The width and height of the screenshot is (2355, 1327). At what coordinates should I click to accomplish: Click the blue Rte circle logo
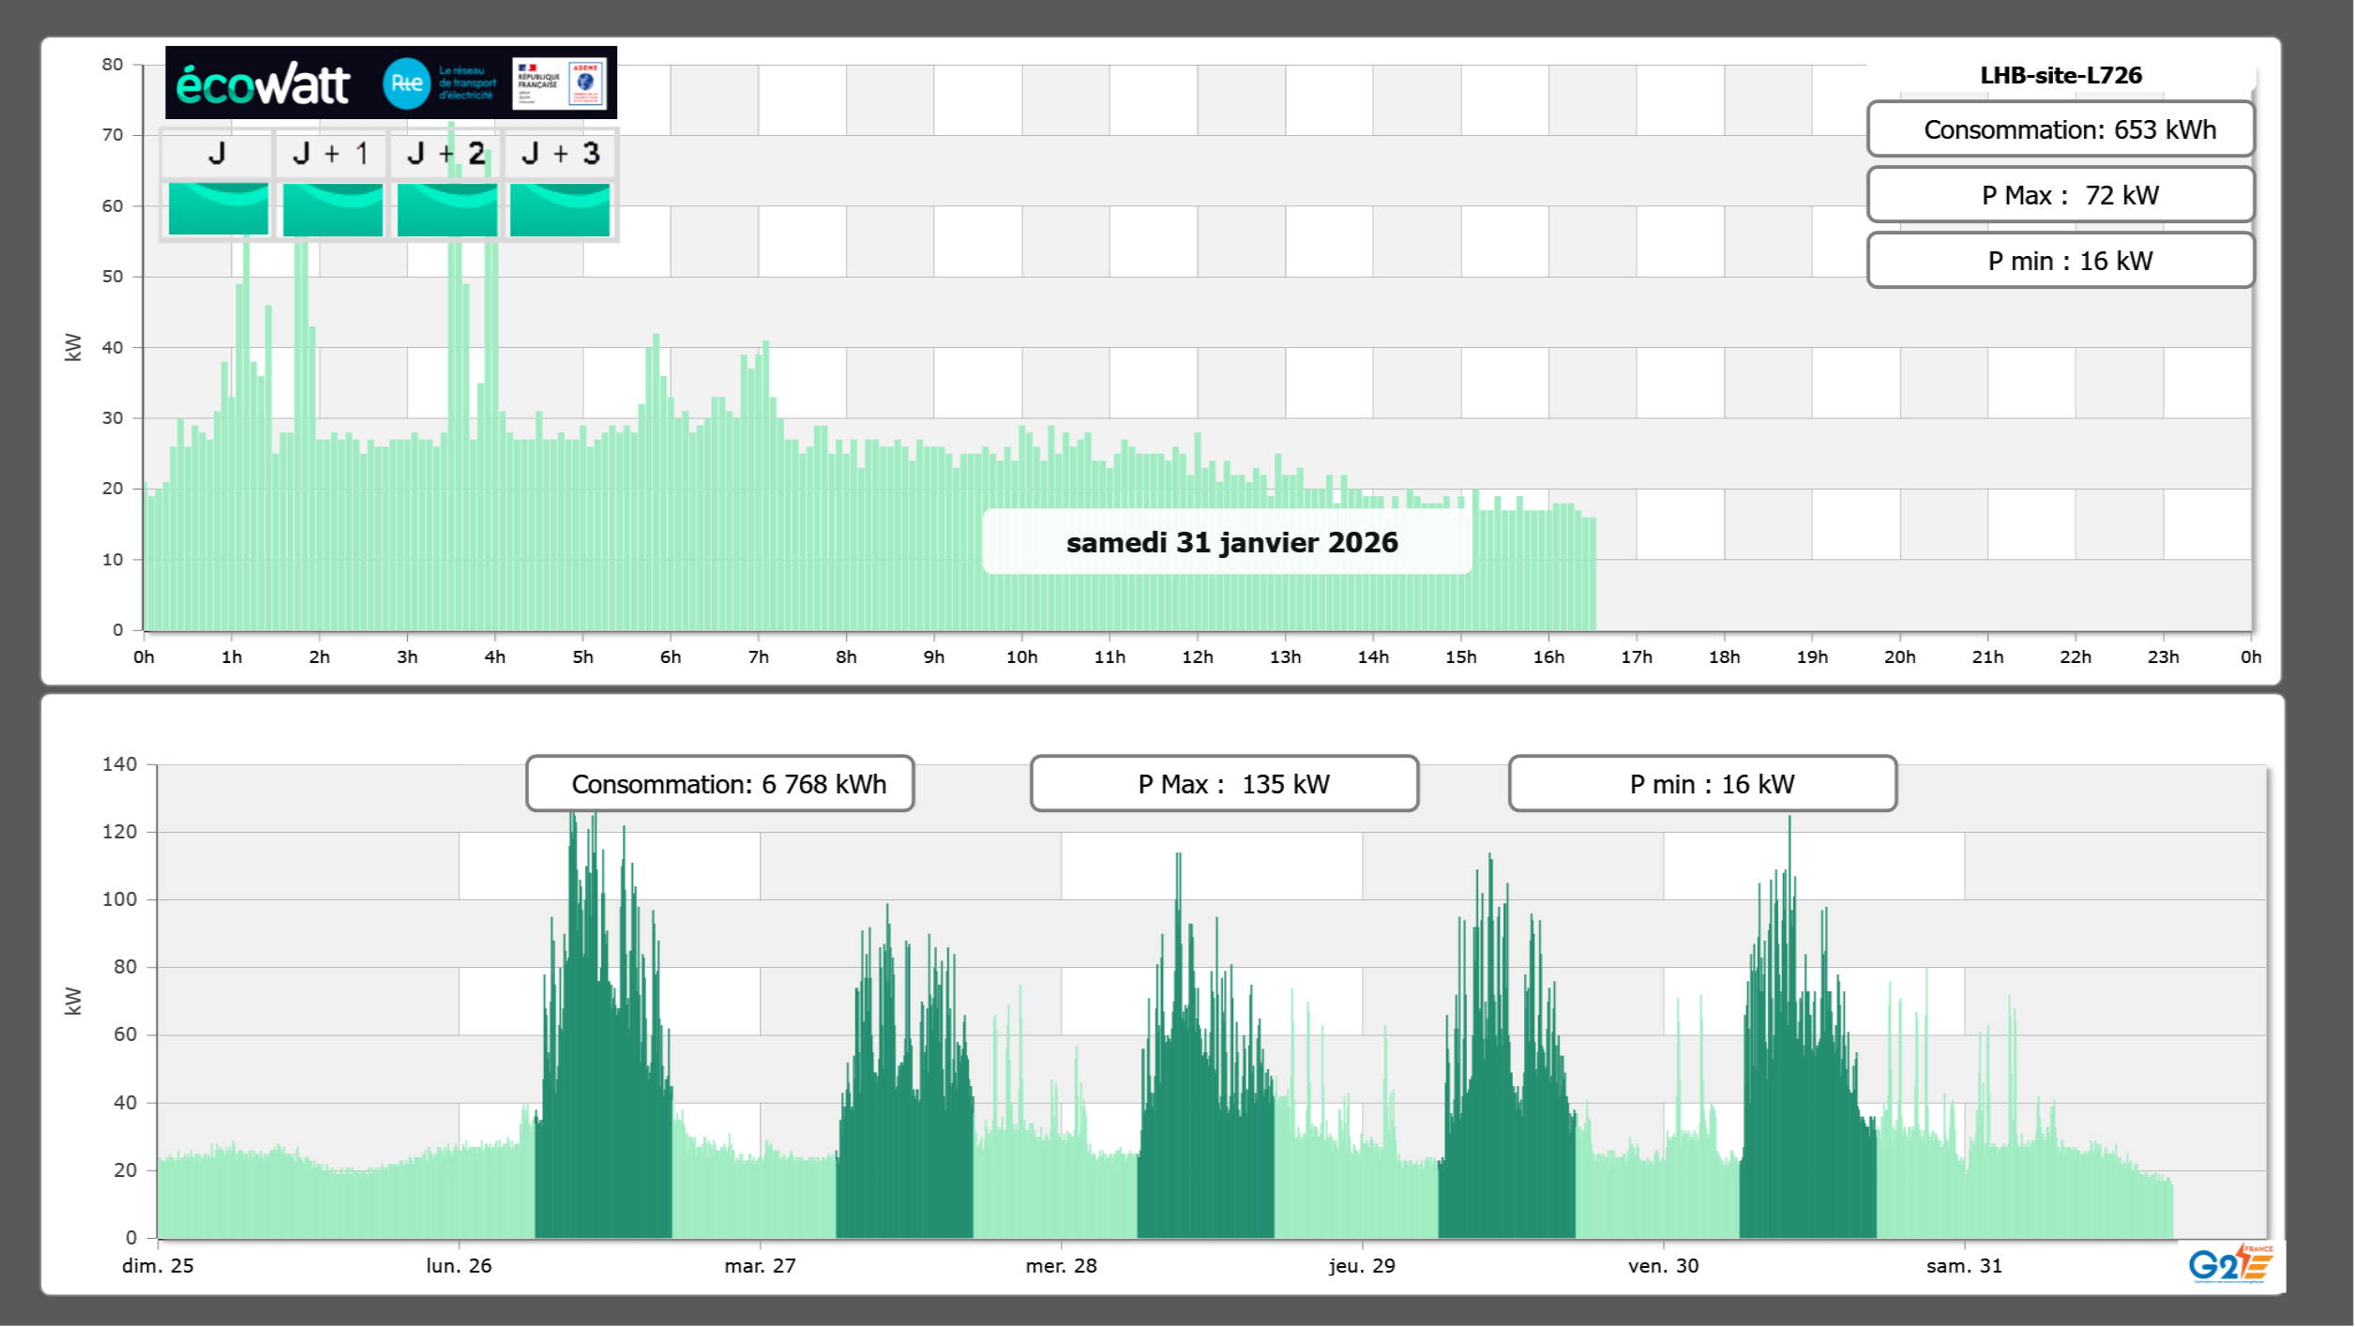tap(406, 83)
